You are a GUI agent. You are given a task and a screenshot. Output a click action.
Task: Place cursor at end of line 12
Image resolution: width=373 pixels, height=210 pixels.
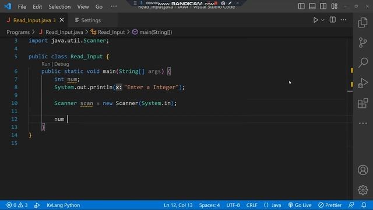(68, 119)
